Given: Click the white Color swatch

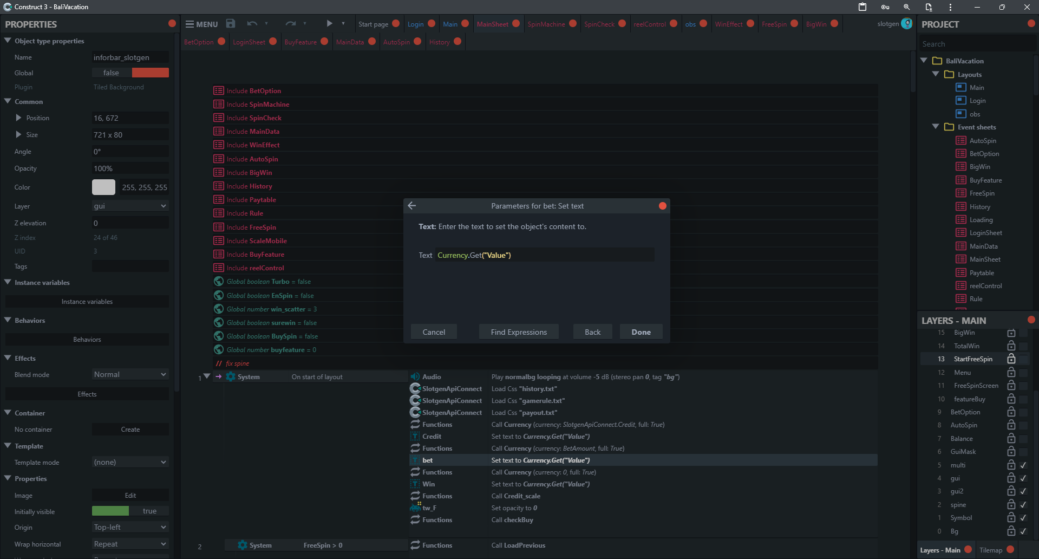Looking at the screenshot, I should [x=103, y=187].
